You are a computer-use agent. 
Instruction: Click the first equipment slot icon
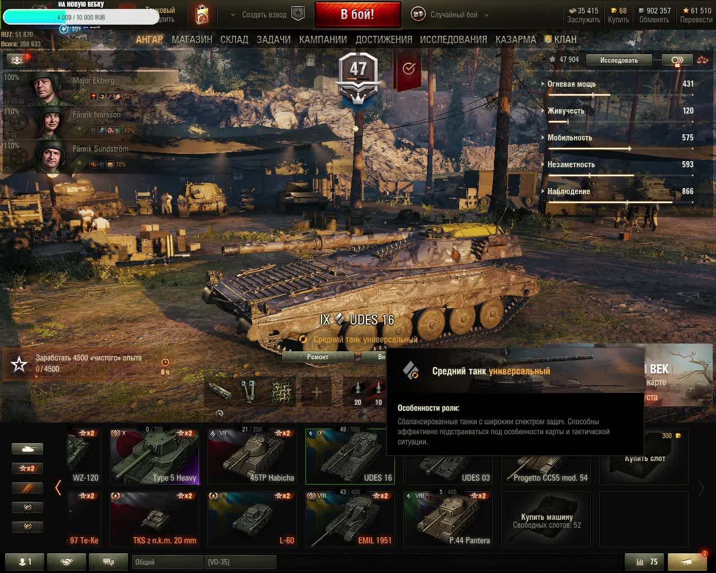pyautogui.click(x=220, y=391)
